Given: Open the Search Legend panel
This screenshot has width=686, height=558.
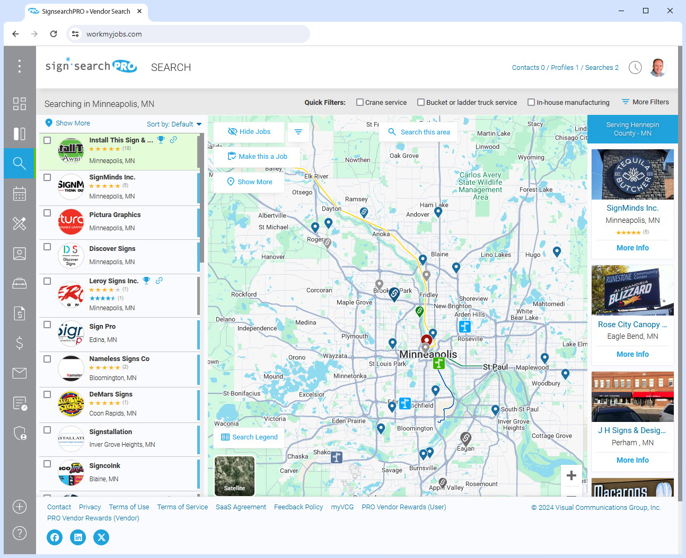Looking at the screenshot, I should click(249, 437).
